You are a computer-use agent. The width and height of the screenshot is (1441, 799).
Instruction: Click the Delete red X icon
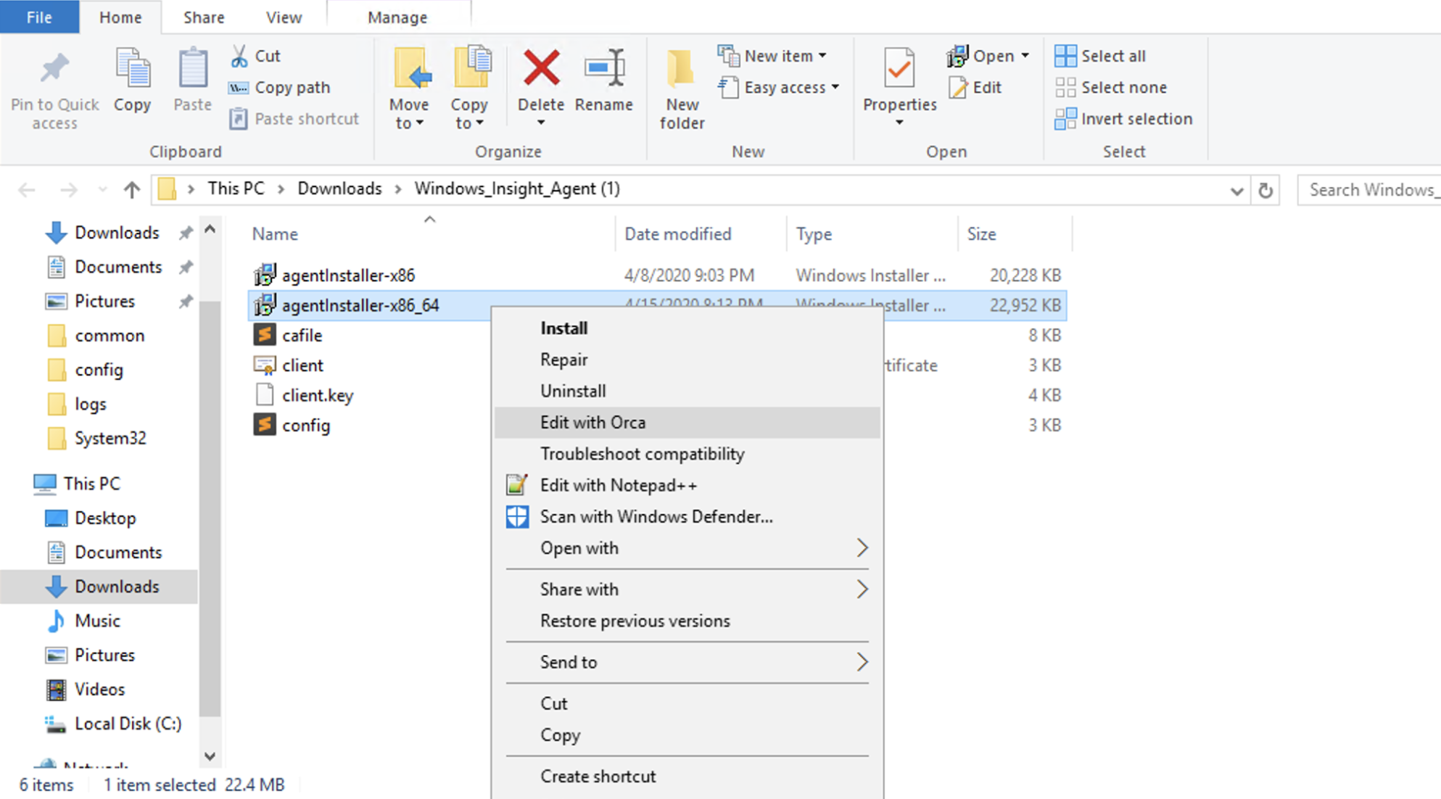click(x=541, y=68)
